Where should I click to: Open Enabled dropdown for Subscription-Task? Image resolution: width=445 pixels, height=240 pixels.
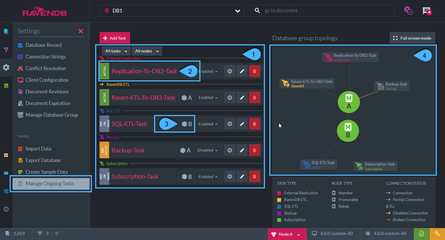[x=208, y=177]
